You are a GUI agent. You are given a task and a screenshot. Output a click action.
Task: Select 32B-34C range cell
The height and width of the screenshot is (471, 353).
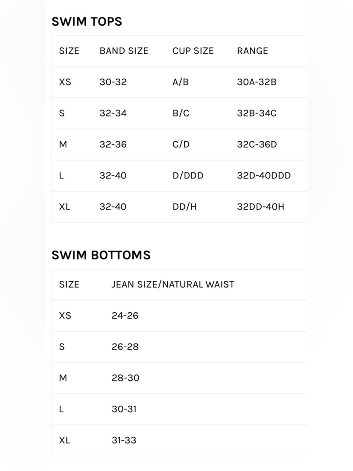tap(257, 113)
